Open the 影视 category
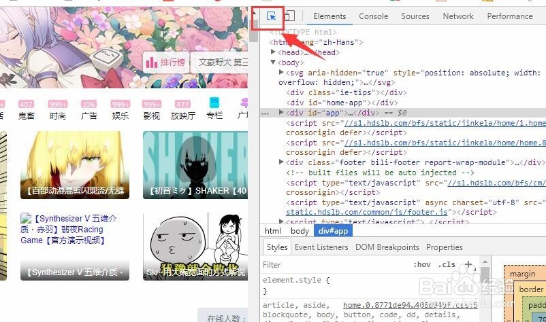 click(151, 110)
